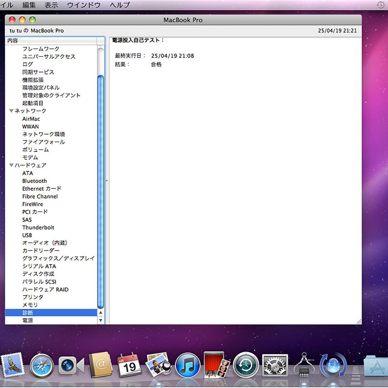Select USB in the hardware list

(27, 235)
